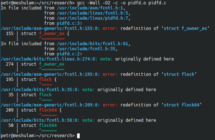Click red f_owner_ex on source line 155
215x140 pixels.
pos(52,34)
